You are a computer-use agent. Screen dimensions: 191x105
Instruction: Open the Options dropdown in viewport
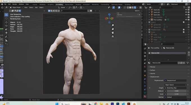[x=138, y=11]
